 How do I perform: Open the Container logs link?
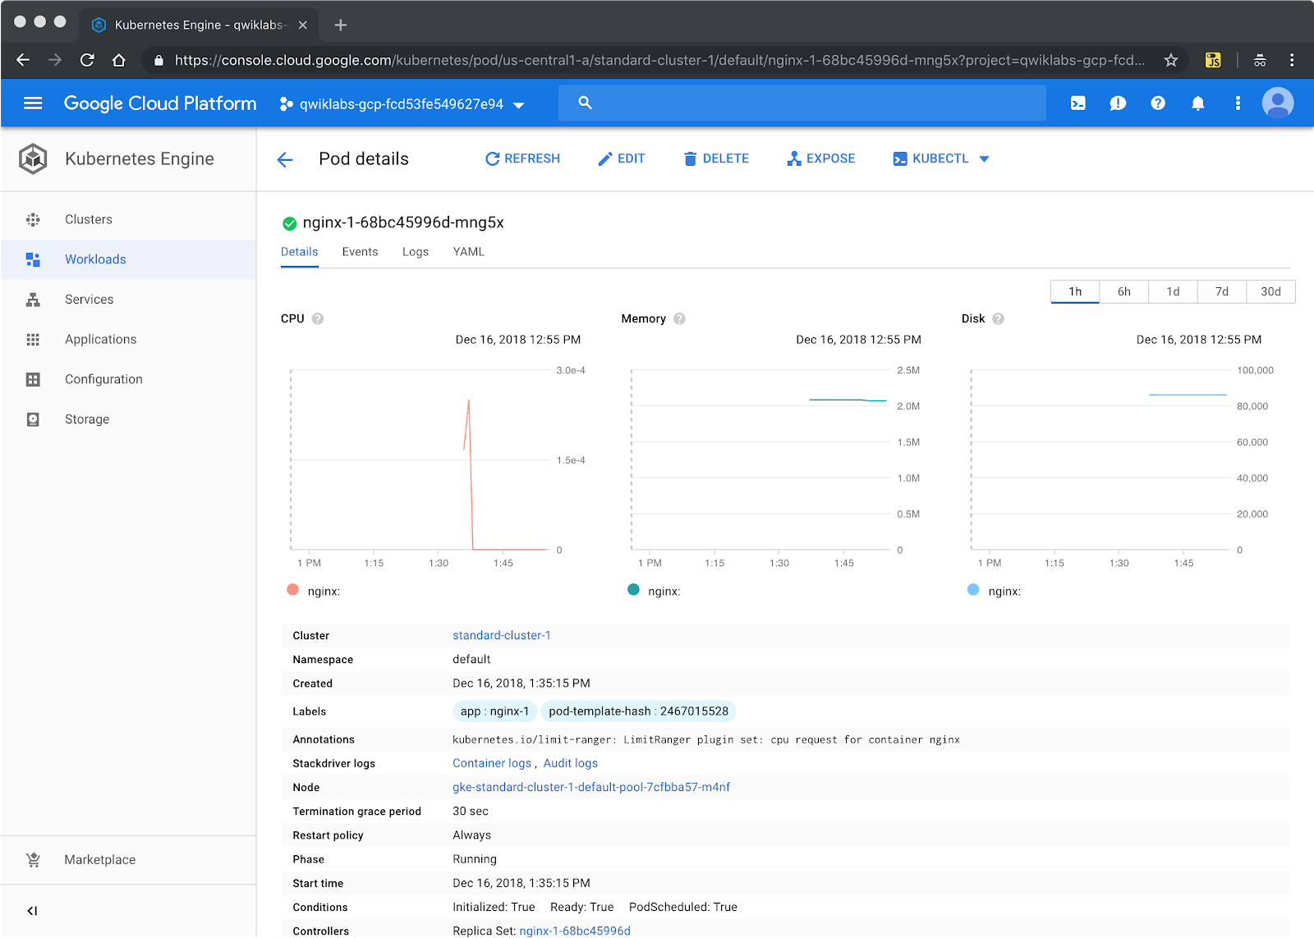pyautogui.click(x=492, y=763)
